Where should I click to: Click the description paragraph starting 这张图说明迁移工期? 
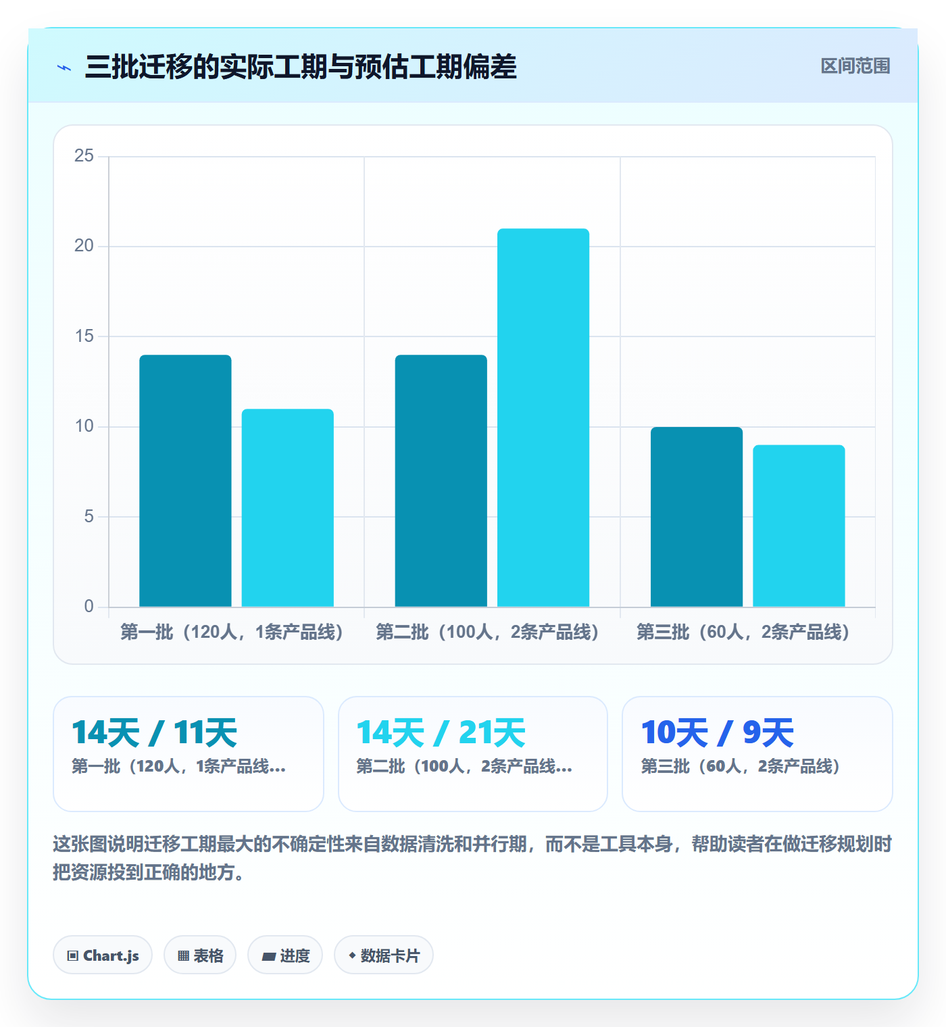(x=473, y=858)
